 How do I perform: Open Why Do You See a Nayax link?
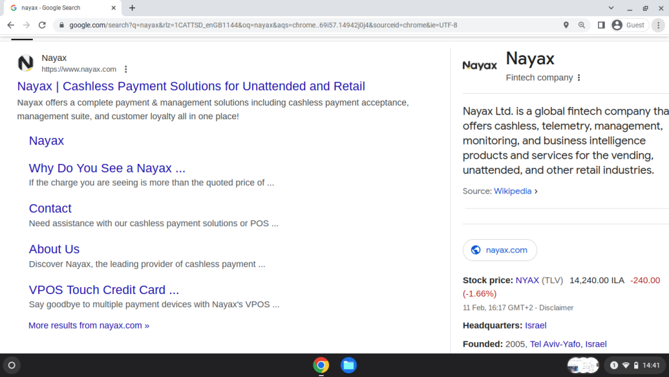click(107, 168)
